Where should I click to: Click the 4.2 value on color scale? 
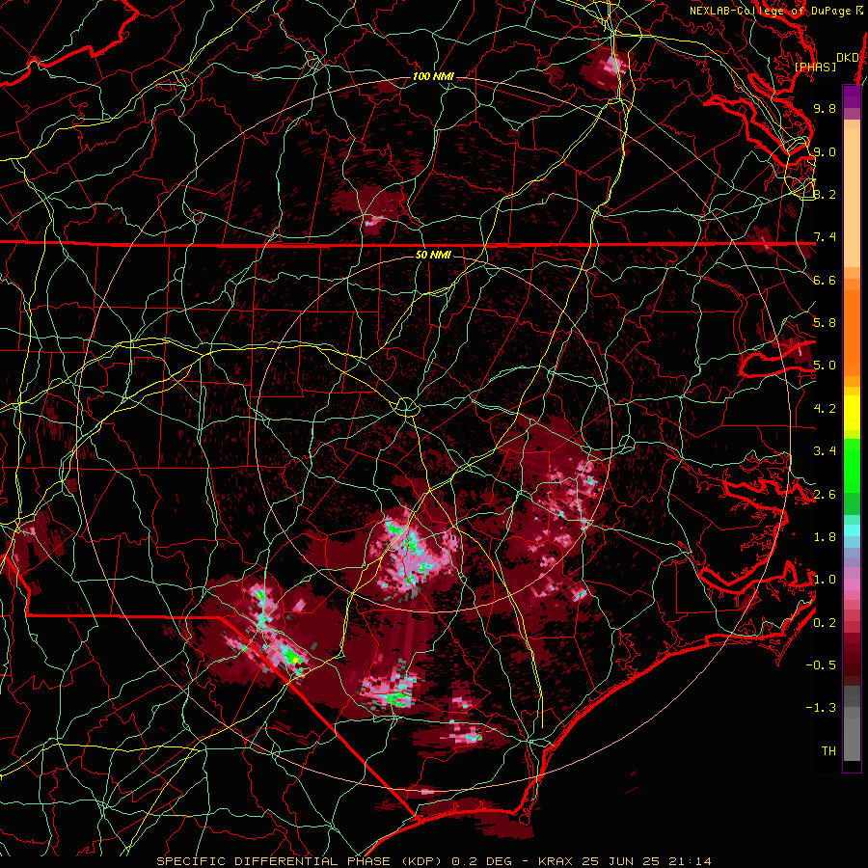pos(825,409)
